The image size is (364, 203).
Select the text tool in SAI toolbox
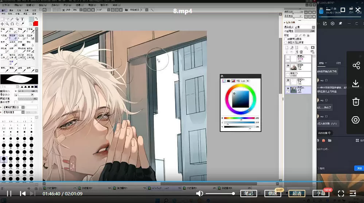point(22,19)
